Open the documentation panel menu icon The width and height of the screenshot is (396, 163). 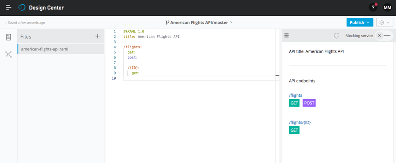click(286, 36)
